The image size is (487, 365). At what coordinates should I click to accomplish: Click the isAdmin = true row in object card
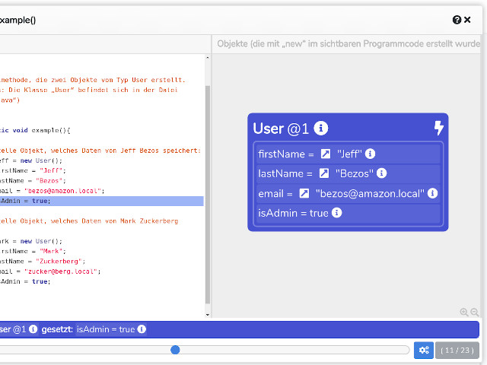point(348,213)
